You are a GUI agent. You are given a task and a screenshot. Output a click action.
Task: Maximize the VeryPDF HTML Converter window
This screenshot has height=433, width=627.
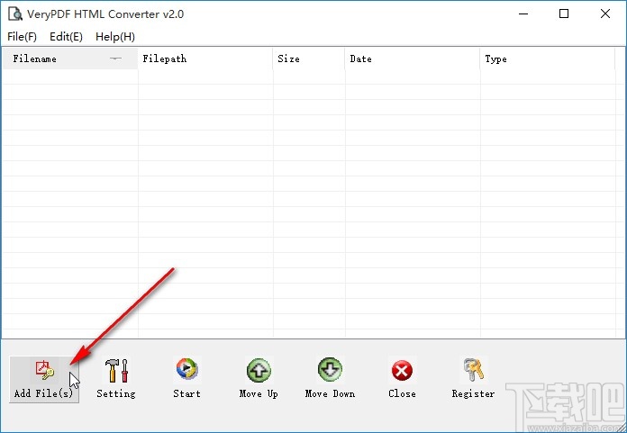coord(564,14)
